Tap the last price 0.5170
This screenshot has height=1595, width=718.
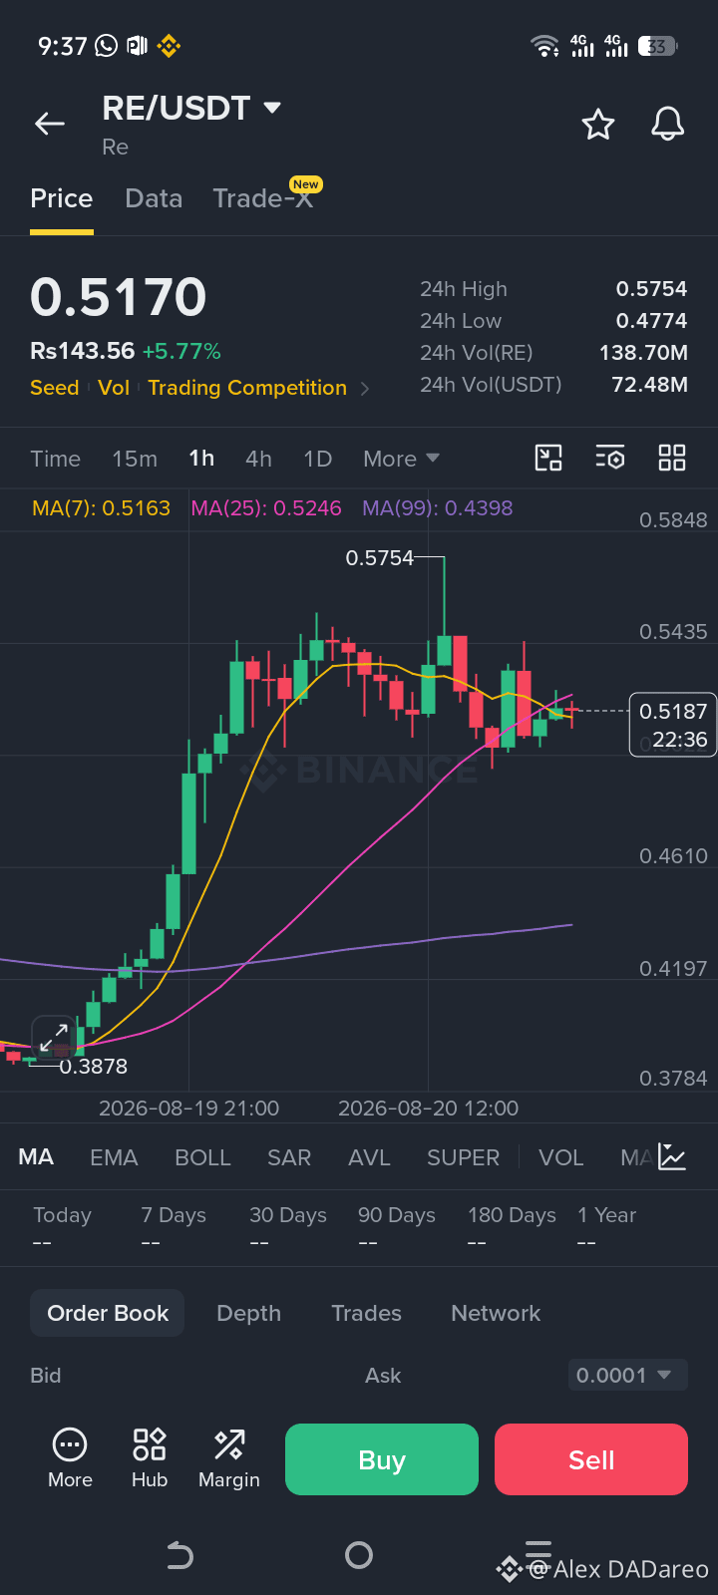(119, 297)
